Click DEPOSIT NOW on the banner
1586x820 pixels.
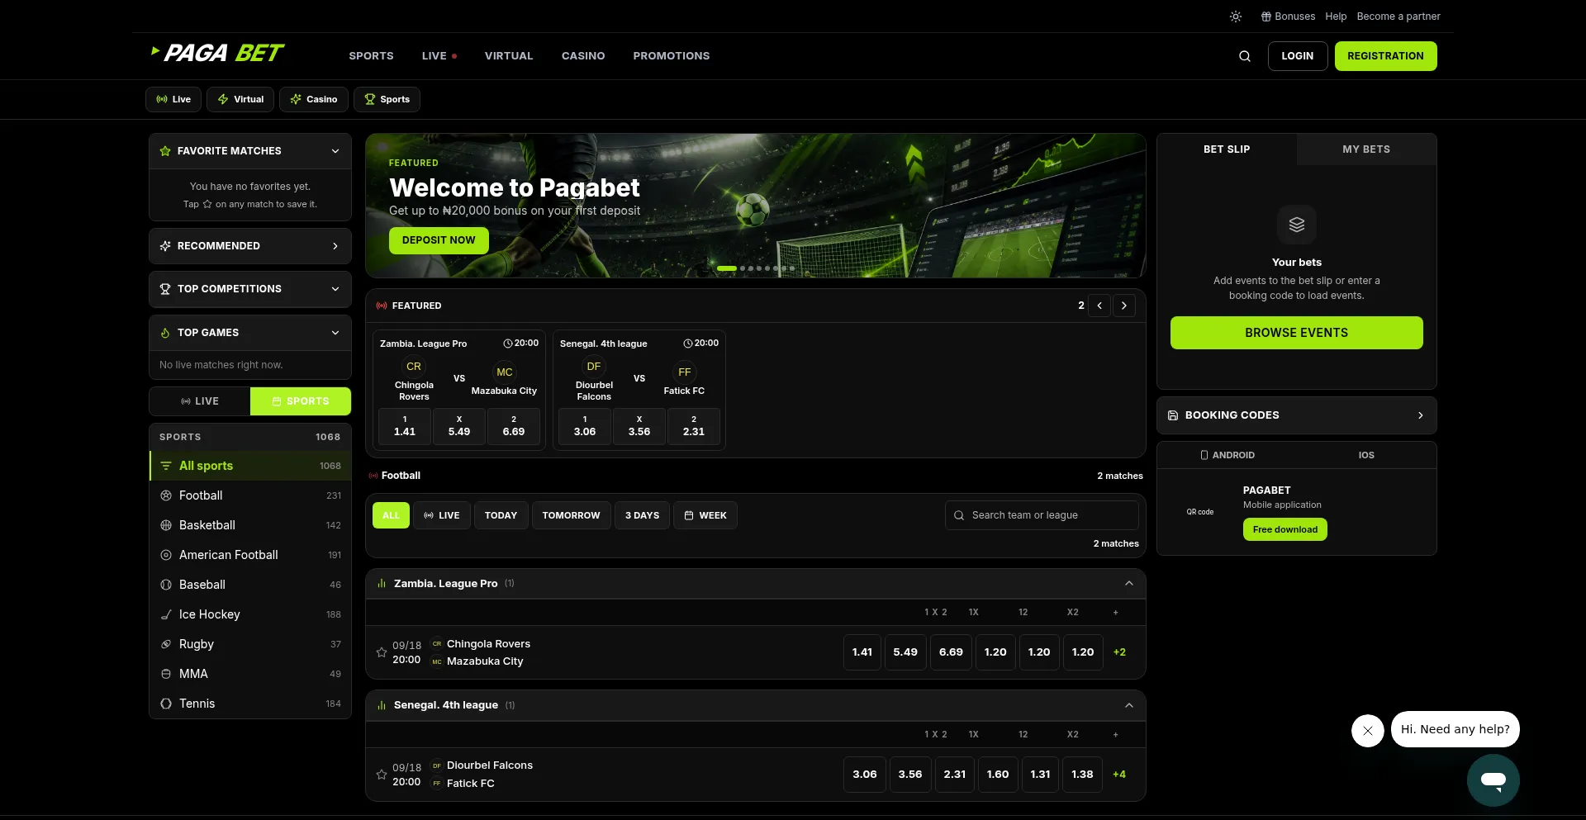(439, 240)
